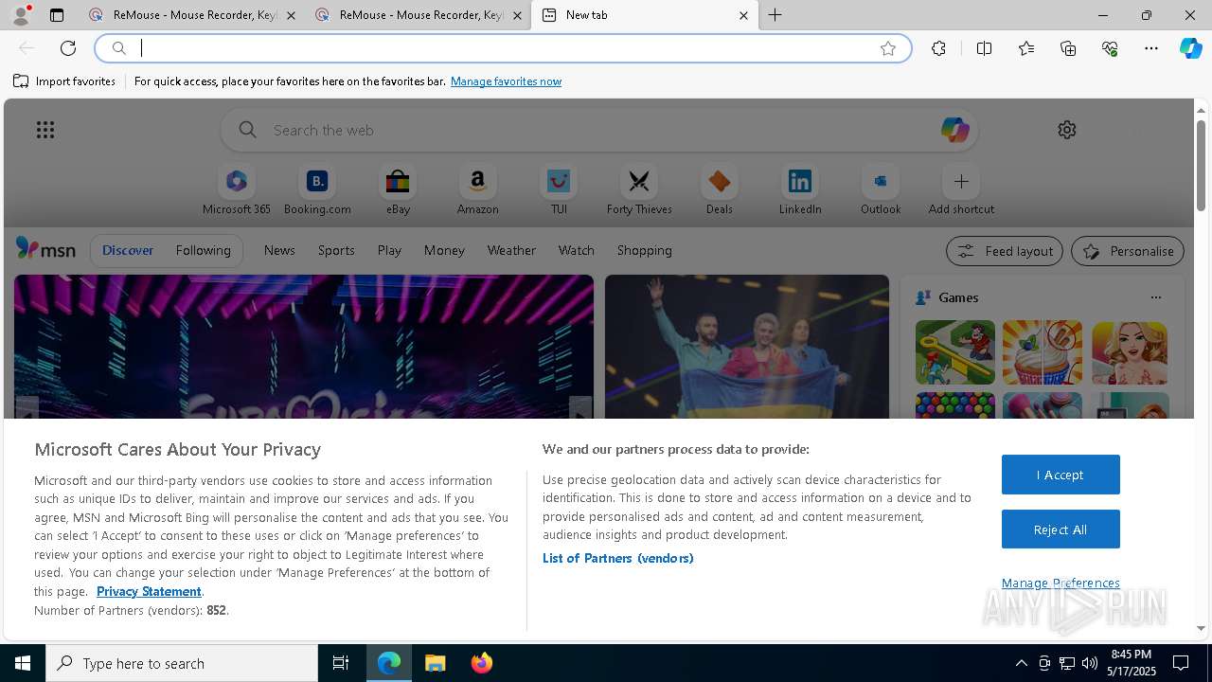
Task: Open the cupcake game thumbnail
Action: pos(1043,352)
